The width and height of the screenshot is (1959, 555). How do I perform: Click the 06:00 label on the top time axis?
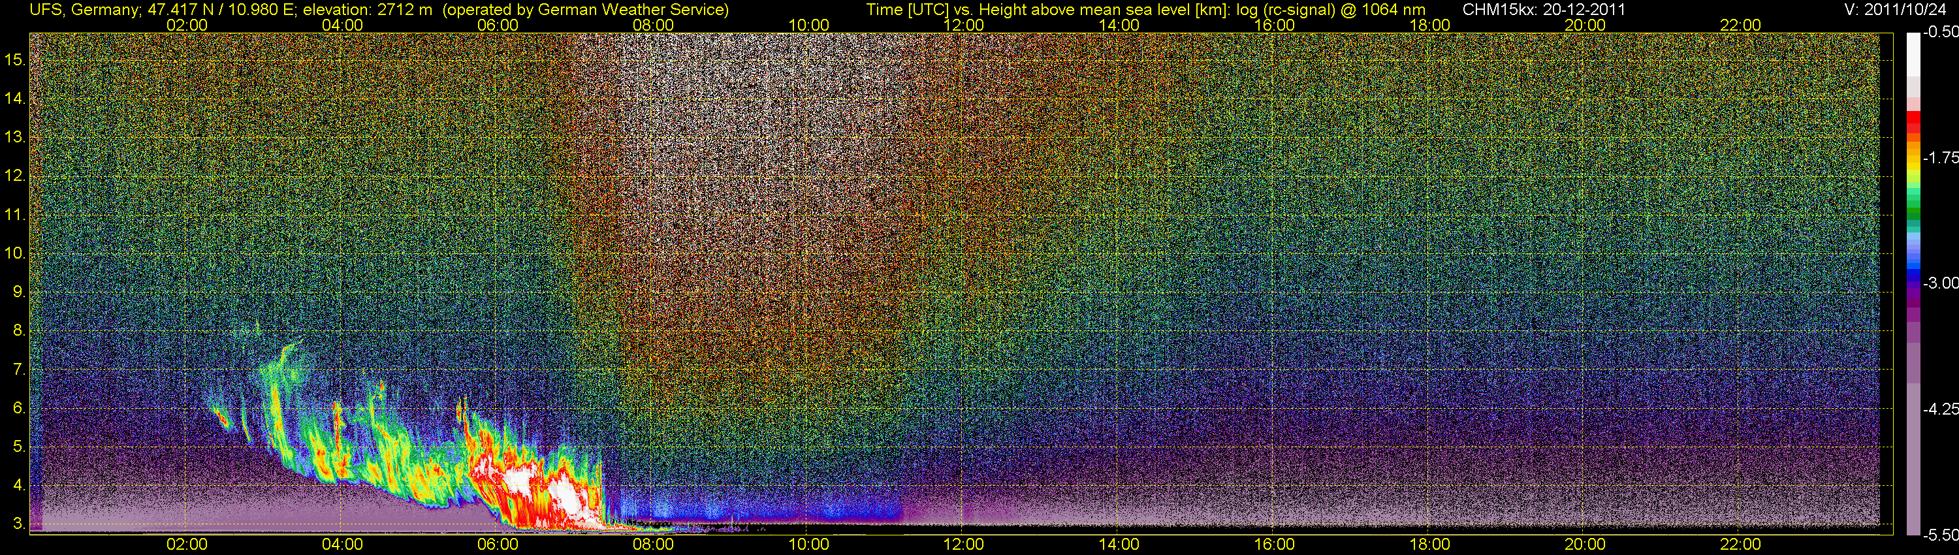[498, 25]
